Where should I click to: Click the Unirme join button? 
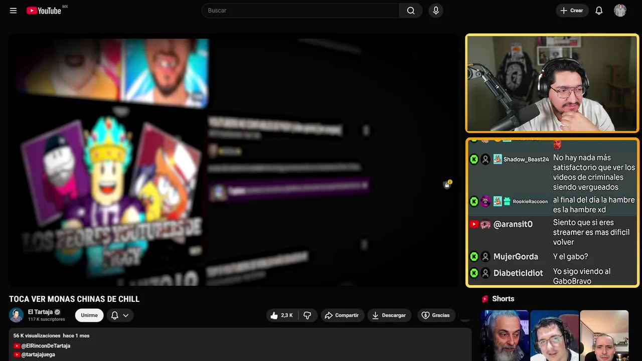pyautogui.click(x=89, y=315)
